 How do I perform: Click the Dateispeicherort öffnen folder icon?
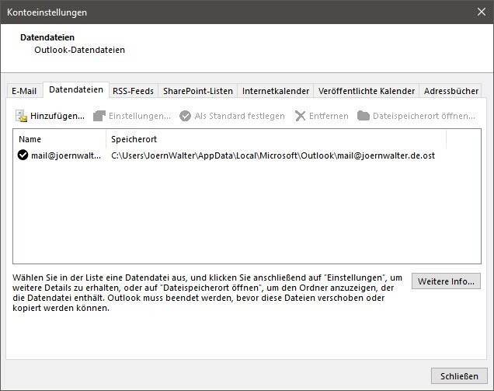(364, 116)
